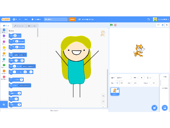Open the My Stuff folder icon

148,19
